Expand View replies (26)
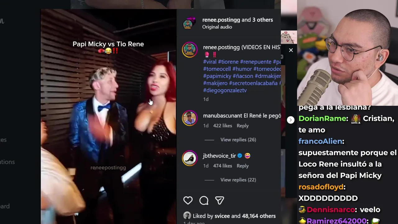Viewport: 398px width, 224px height. tap(238, 140)
